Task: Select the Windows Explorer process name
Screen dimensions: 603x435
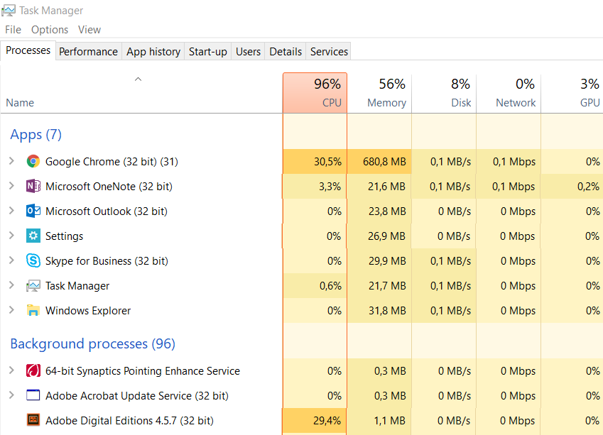Action: pyautogui.click(x=88, y=311)
